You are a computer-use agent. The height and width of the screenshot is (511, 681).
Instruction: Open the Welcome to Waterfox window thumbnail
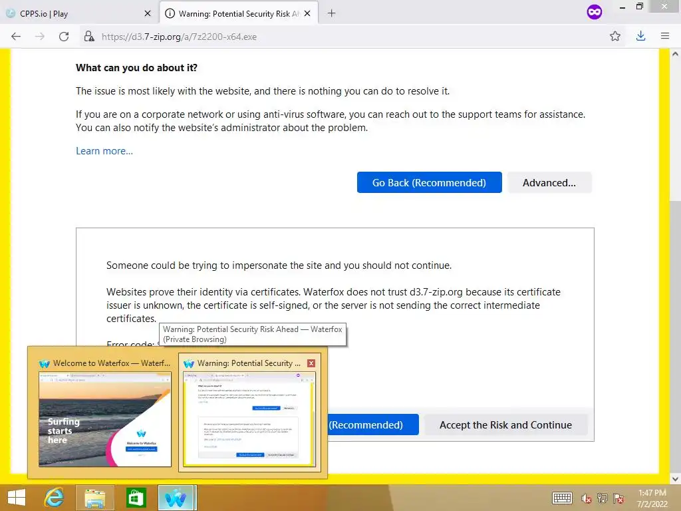[104, 412]
